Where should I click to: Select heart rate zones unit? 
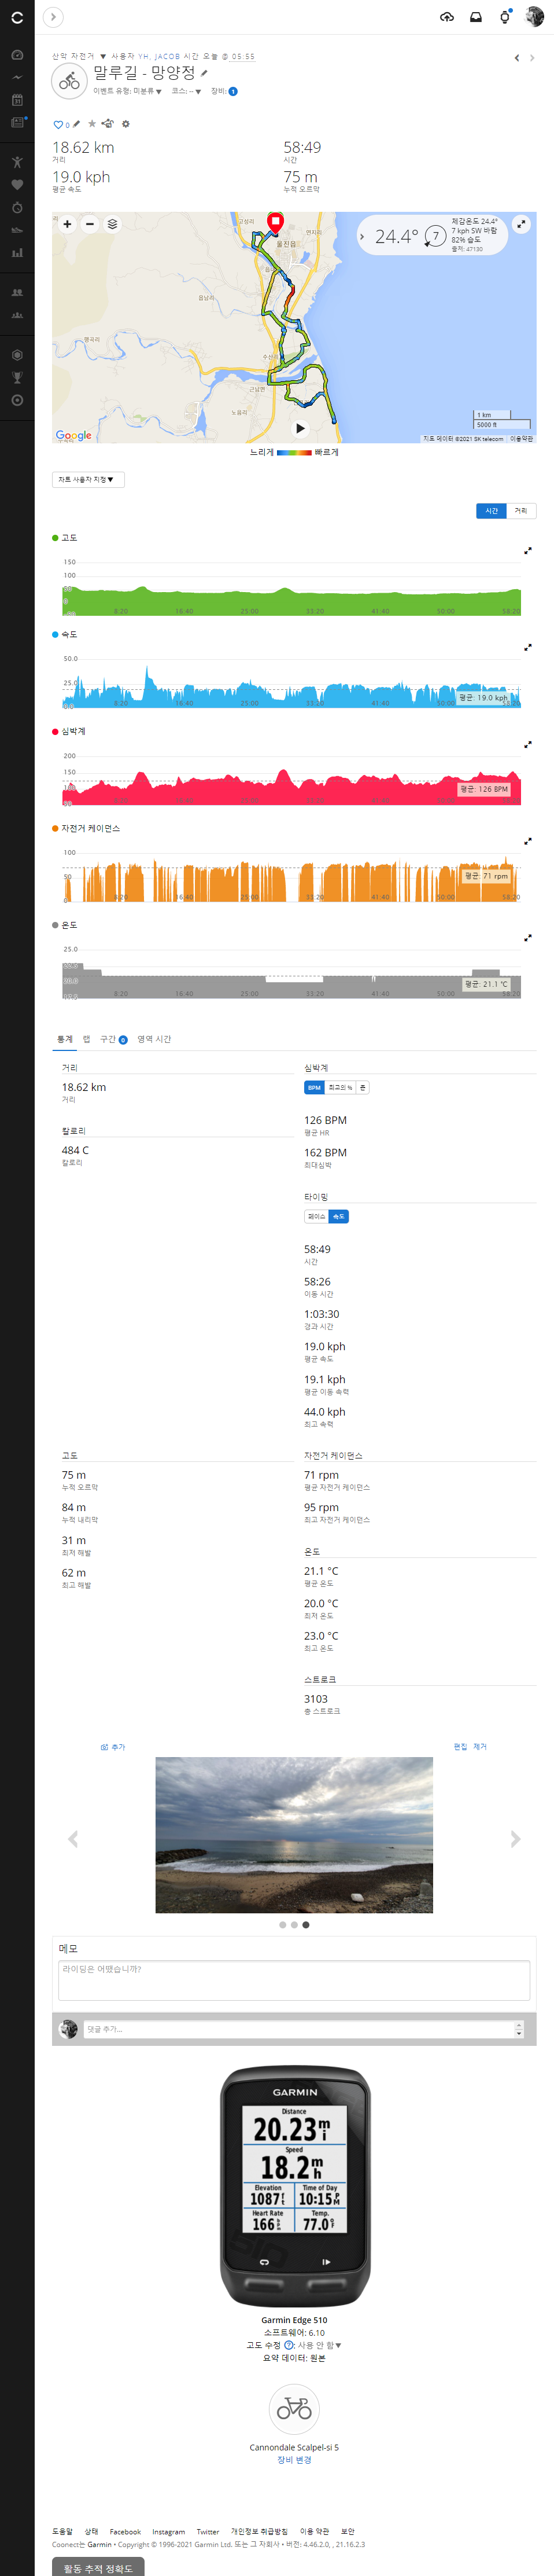(x=363, y=1087)
